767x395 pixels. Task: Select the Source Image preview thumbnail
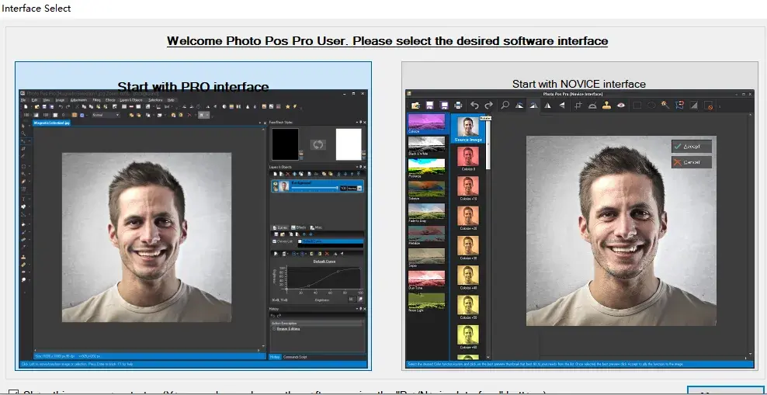[x=468, y=130]
